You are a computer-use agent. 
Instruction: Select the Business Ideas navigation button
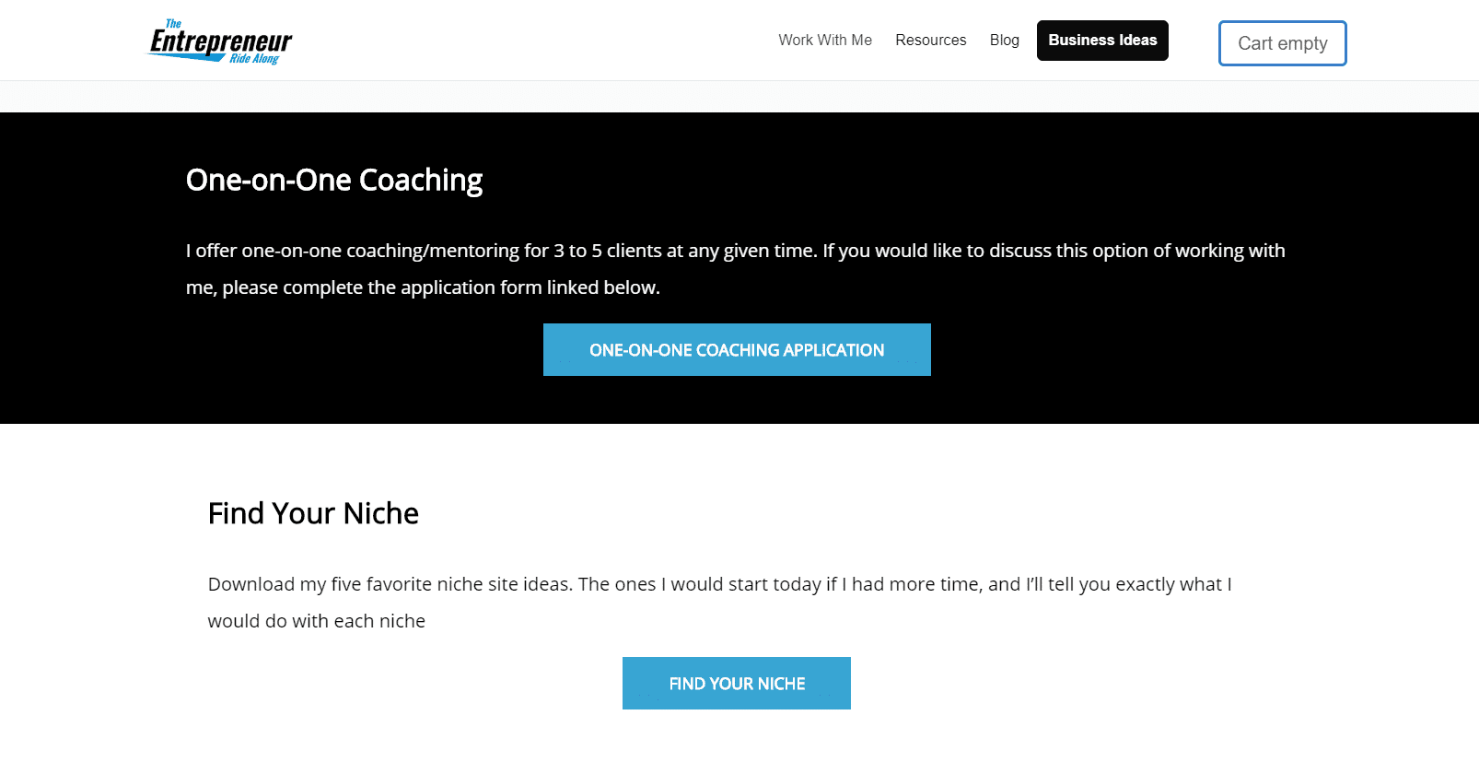(1102, 40)
